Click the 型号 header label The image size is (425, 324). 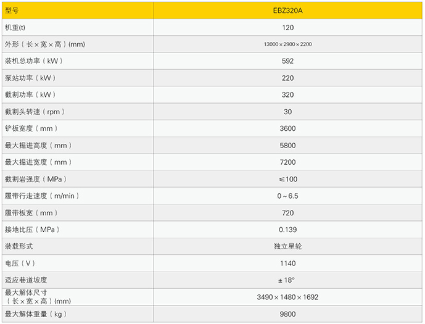(12, 10)
